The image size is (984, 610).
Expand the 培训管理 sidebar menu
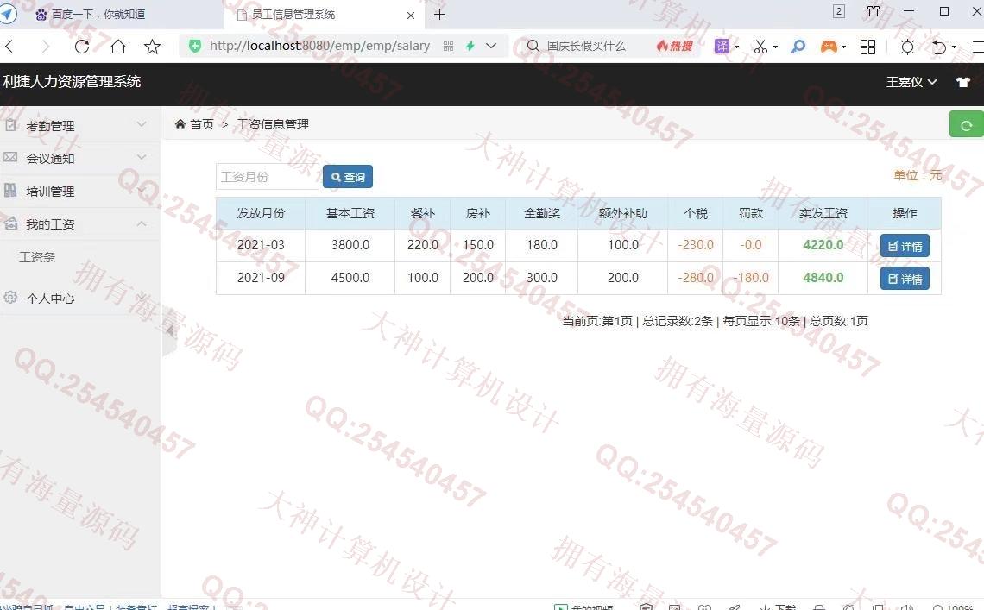coord(80,191)
